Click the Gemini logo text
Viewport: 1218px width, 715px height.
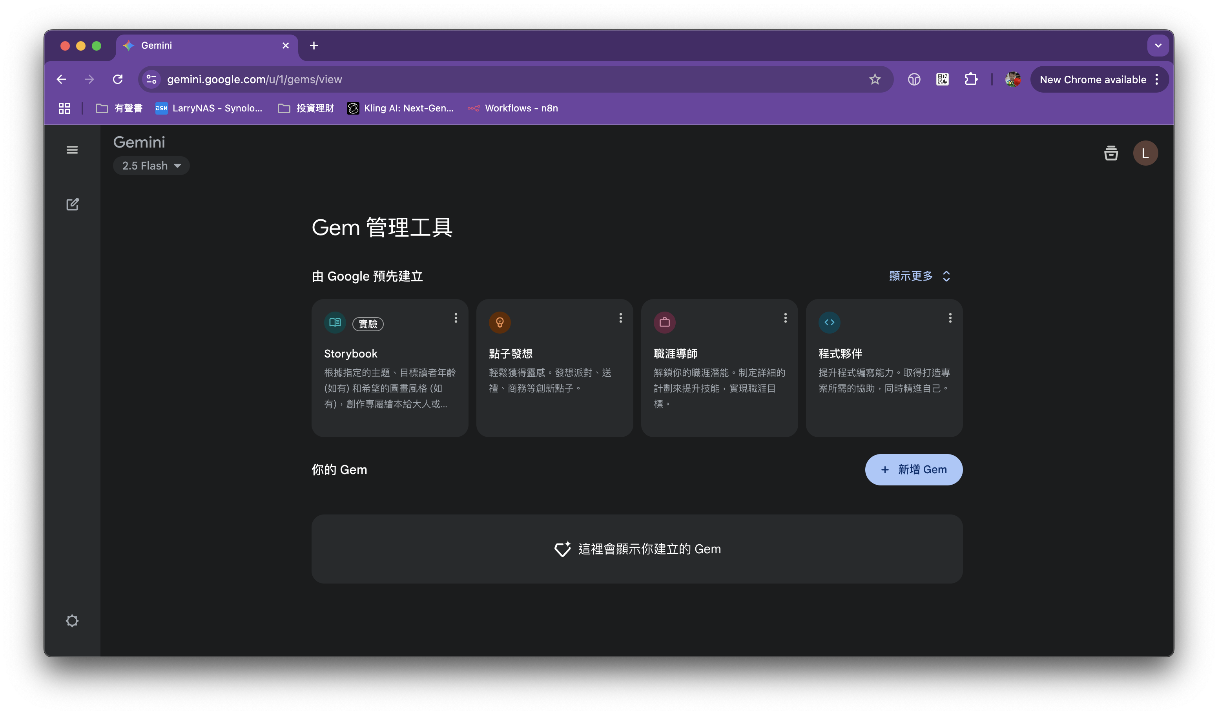(139, 142)
